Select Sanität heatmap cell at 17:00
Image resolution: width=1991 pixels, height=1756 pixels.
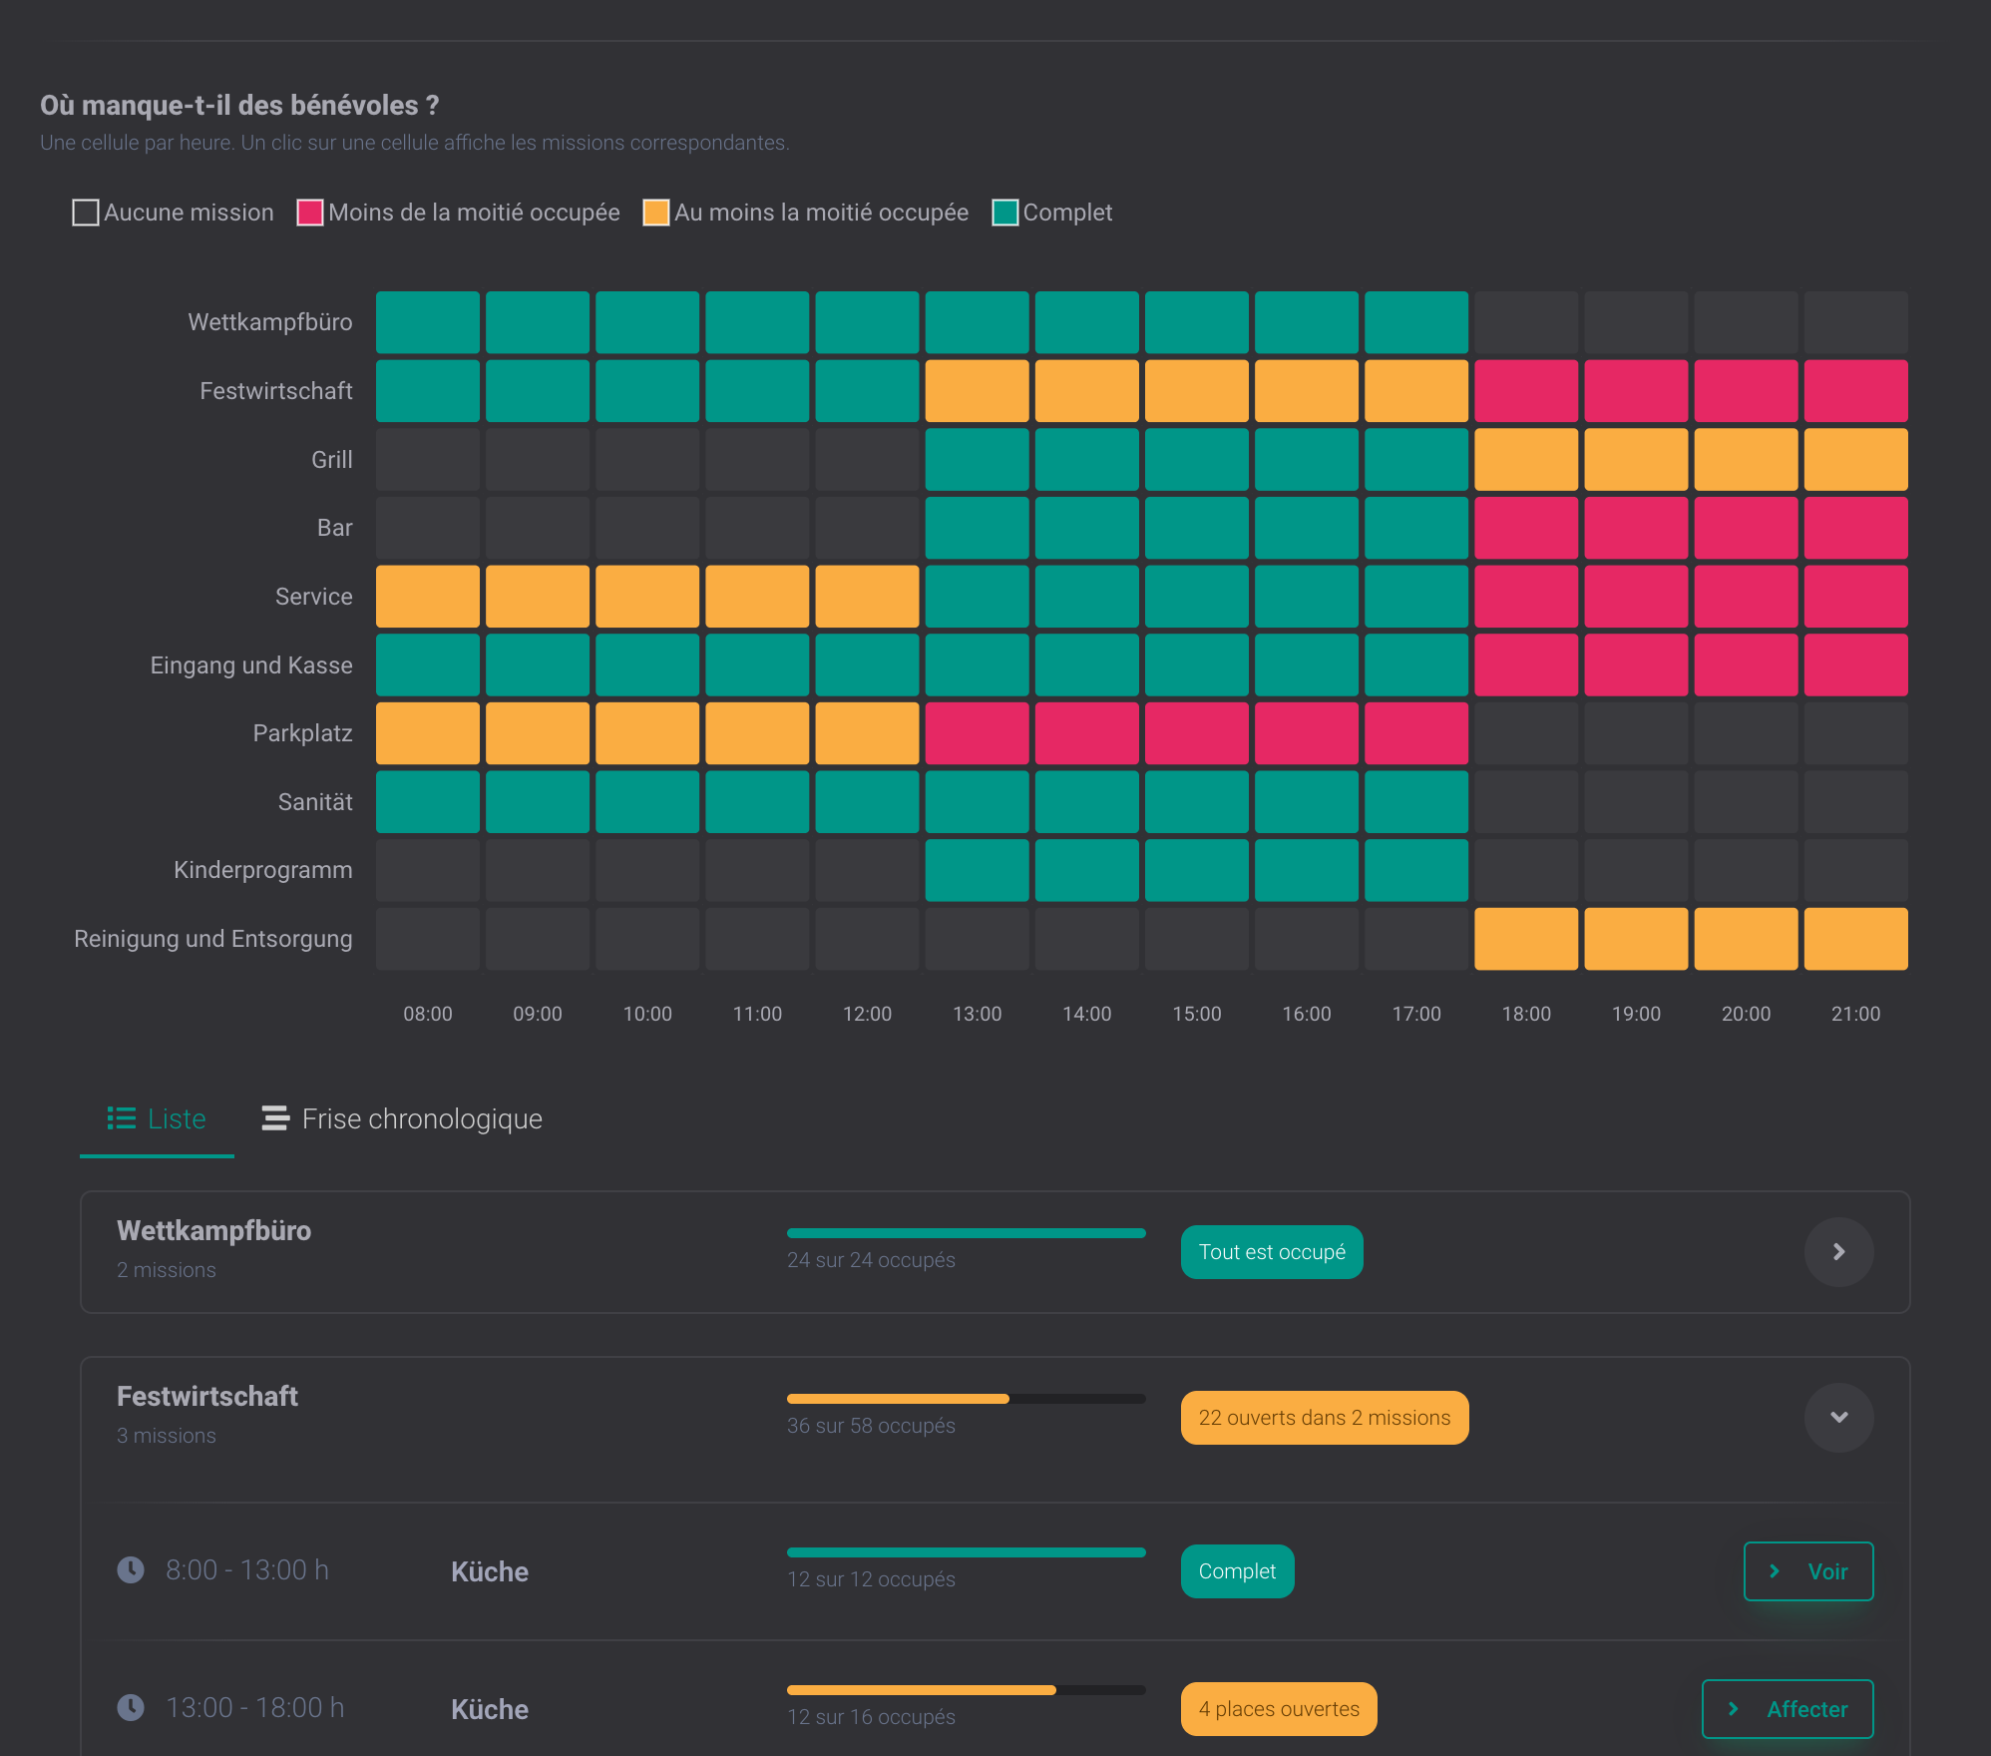(1416, 801)
